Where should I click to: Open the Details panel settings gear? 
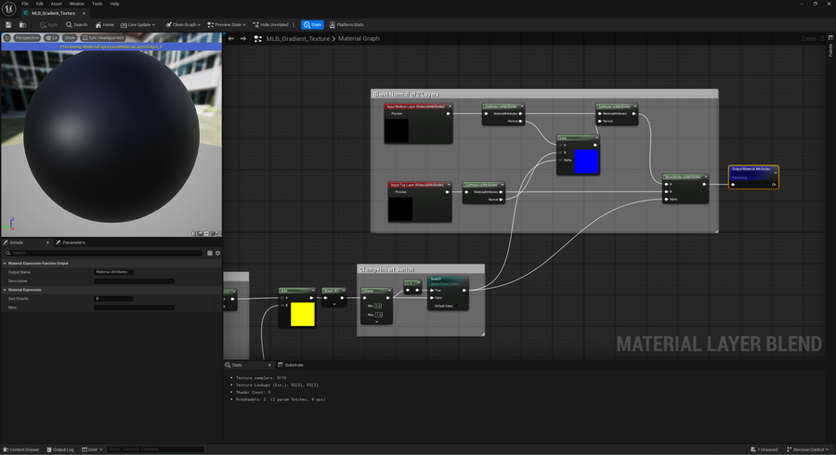tap(217, 253)
